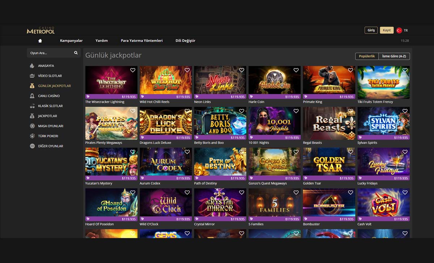Open the Regal Beasts game thumbnail
Image resolution: width=434 pixels, height=263 pixels.
pos(329,123)
